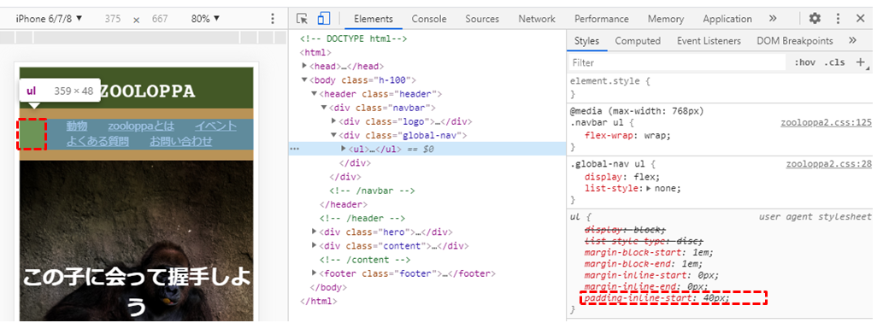Toggle the device toolbar icon
Viewport: 877px width, 323px height.
click(323, 19)
